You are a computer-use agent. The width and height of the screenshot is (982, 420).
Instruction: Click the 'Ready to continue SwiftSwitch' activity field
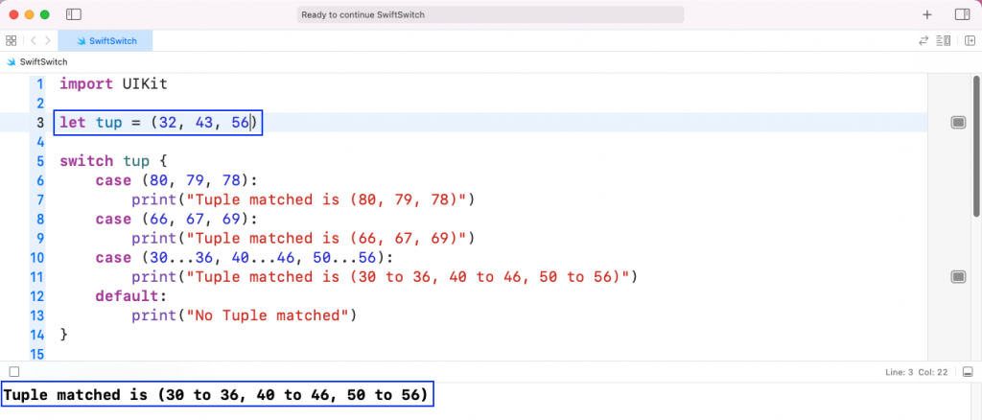(x=490, y=14)
